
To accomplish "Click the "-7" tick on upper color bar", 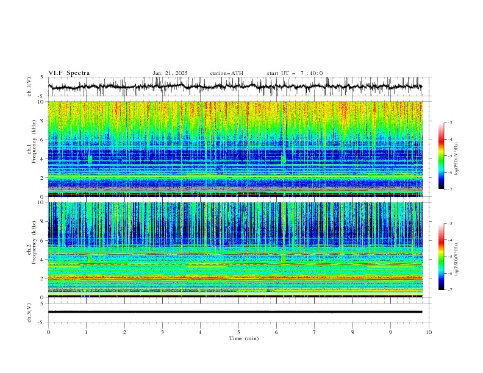I will [x=449, y=189].
